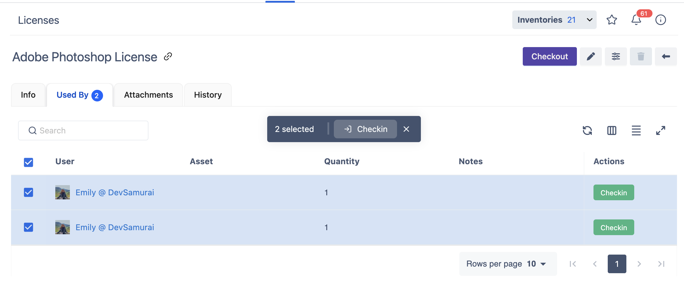Open the row density menu icon
684x304 pixels.
636,130
